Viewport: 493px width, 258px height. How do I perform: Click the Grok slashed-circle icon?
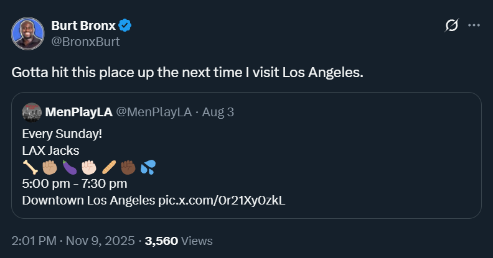[x=452, y=25]
